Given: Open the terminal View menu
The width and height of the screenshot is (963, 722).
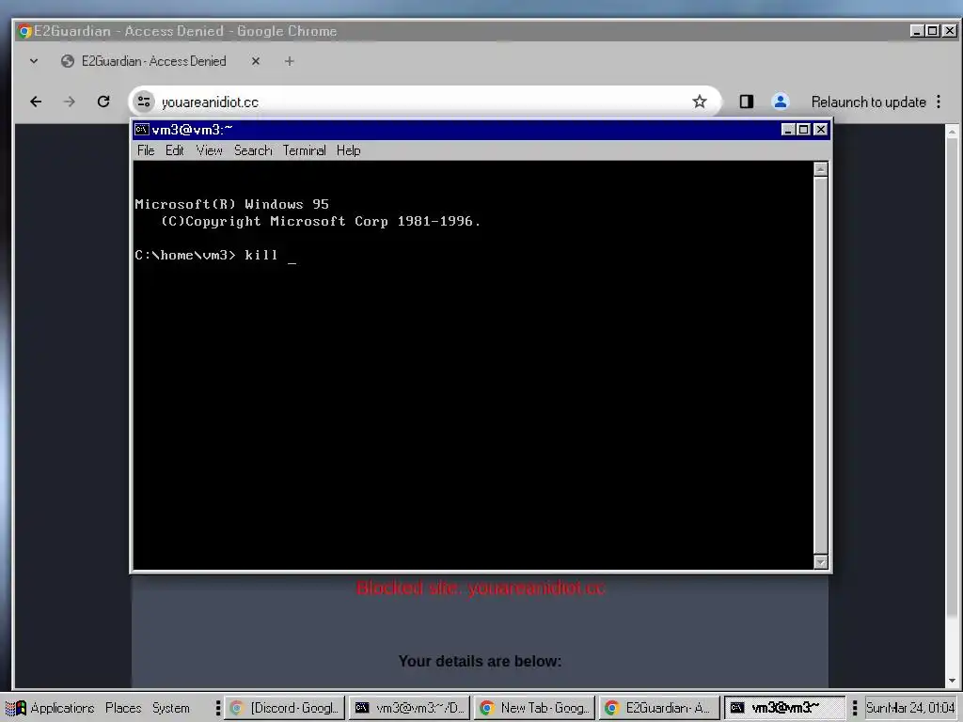Looking at the screenshot, I should tap(209, 150).
